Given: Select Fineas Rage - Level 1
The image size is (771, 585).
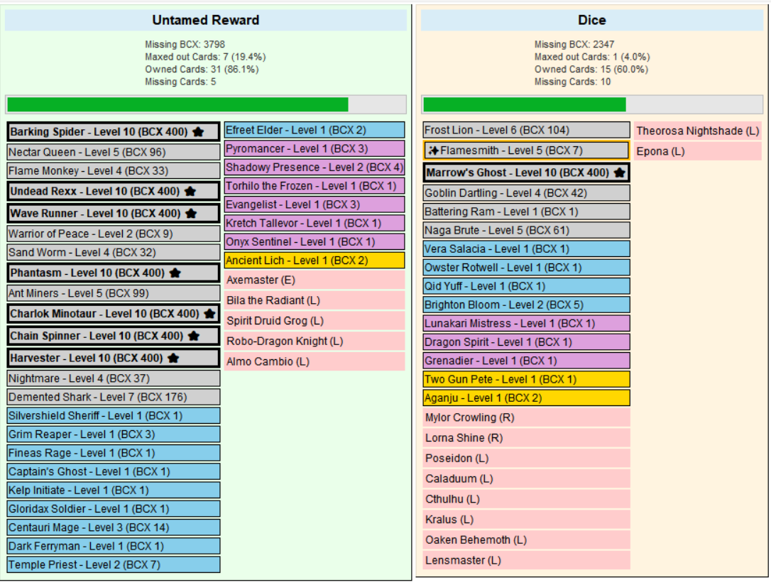Looking at the screenshot, I should (x=114, y=453).
